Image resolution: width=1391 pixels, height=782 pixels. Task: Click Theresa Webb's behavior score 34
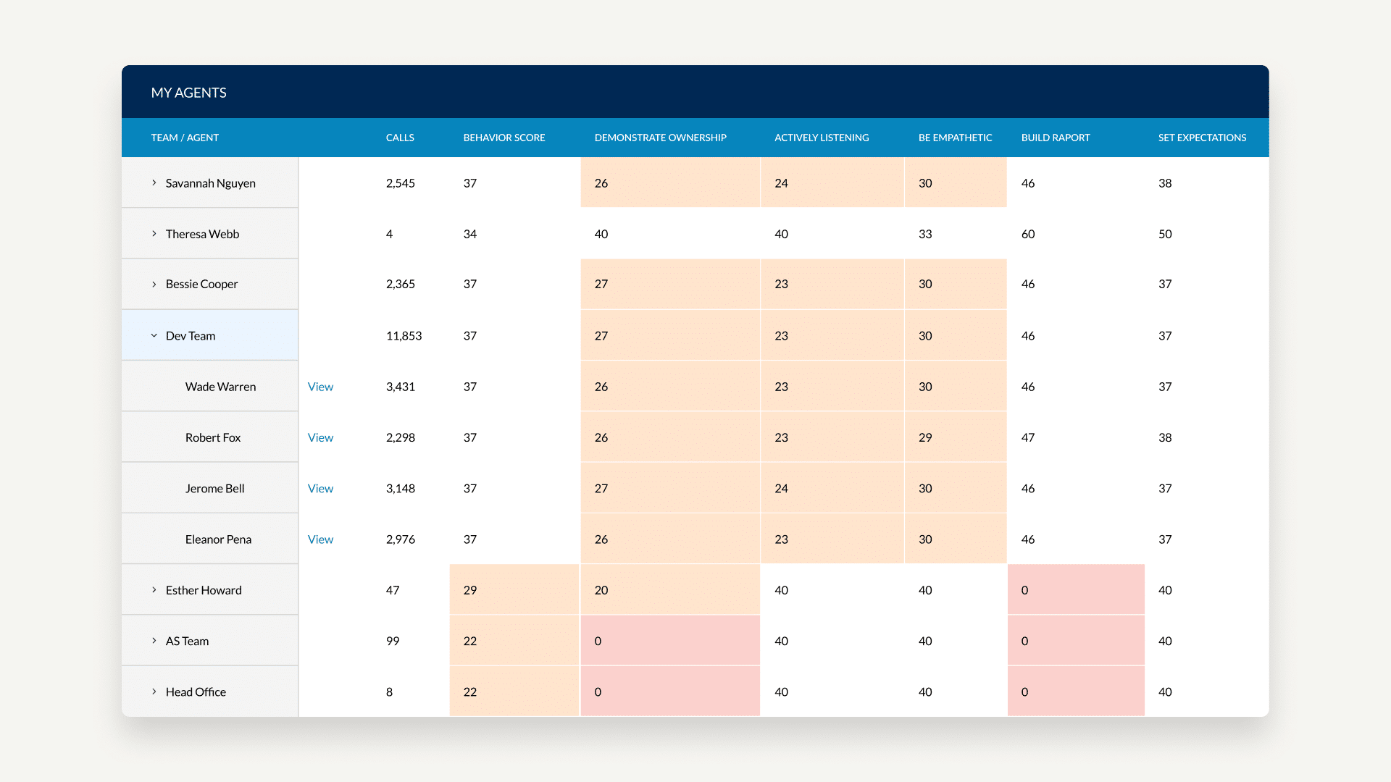point(470,234)
